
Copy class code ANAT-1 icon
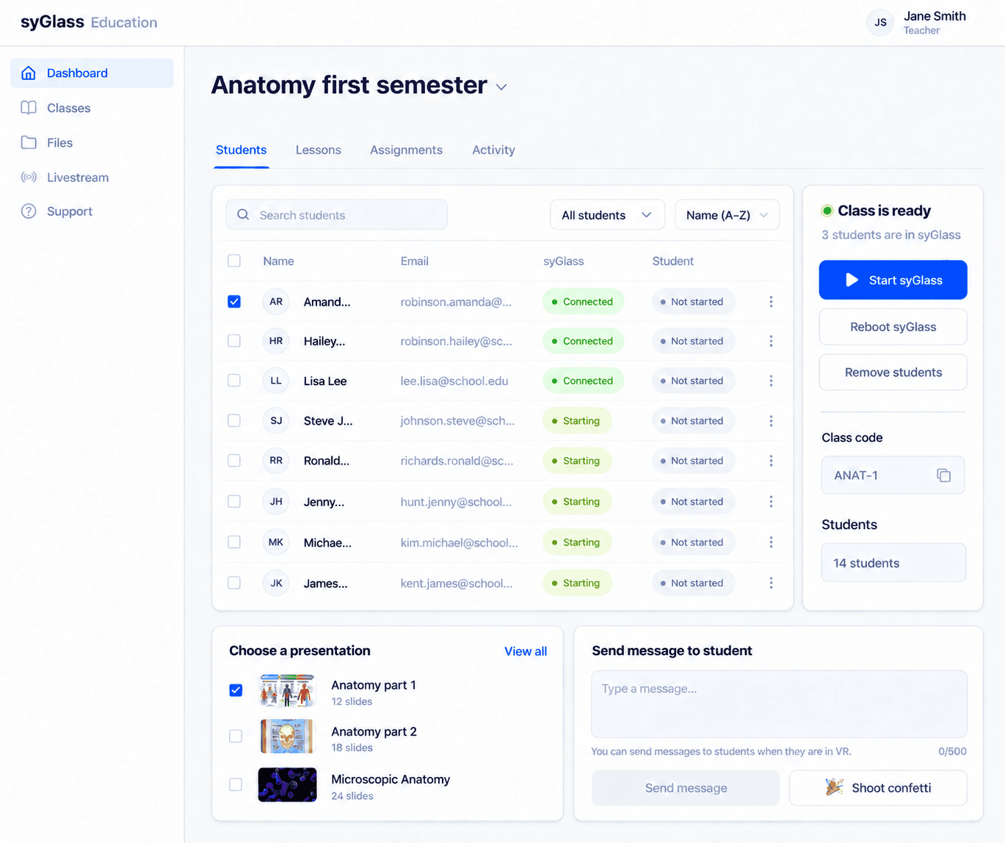pyautogui.click(x=943, y=475)
